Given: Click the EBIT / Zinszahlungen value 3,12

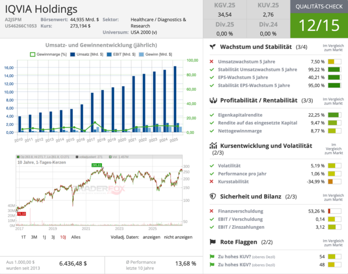Looking at the screenshot, I should (x=320, y=227).
